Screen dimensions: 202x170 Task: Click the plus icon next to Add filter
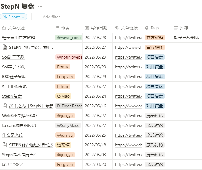pyautogui.click(x=39, y=17)
